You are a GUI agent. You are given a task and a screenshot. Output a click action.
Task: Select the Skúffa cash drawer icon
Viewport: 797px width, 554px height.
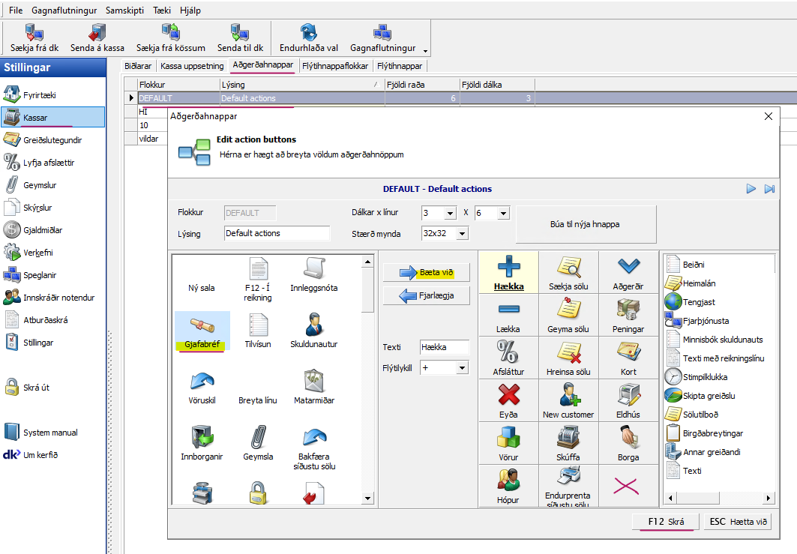click(x=568, y=437)
